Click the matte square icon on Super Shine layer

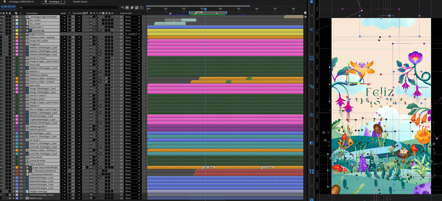click(83, 167)
